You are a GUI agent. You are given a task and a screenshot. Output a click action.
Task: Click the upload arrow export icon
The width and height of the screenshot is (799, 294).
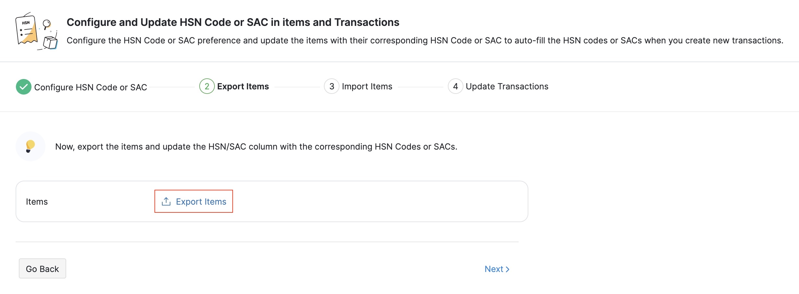pos(166,201)
